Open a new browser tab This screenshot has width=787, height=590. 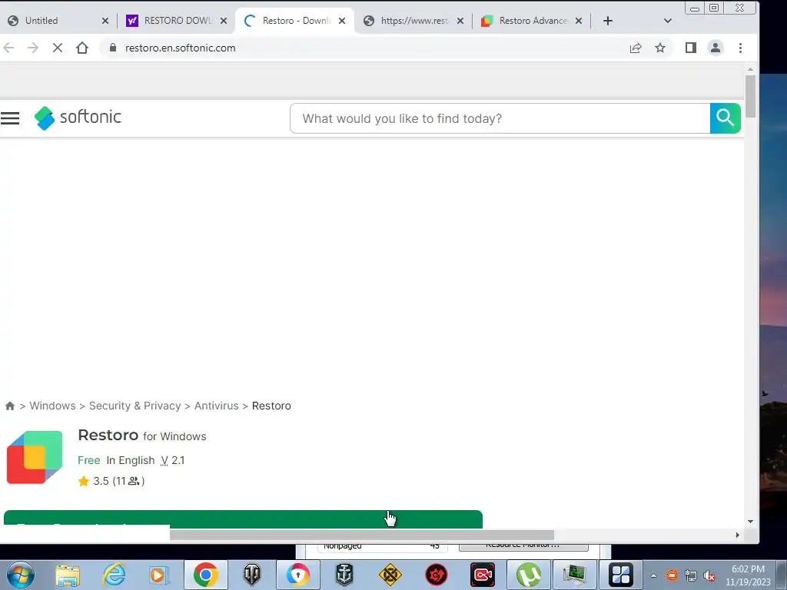(x=608, y=21)
